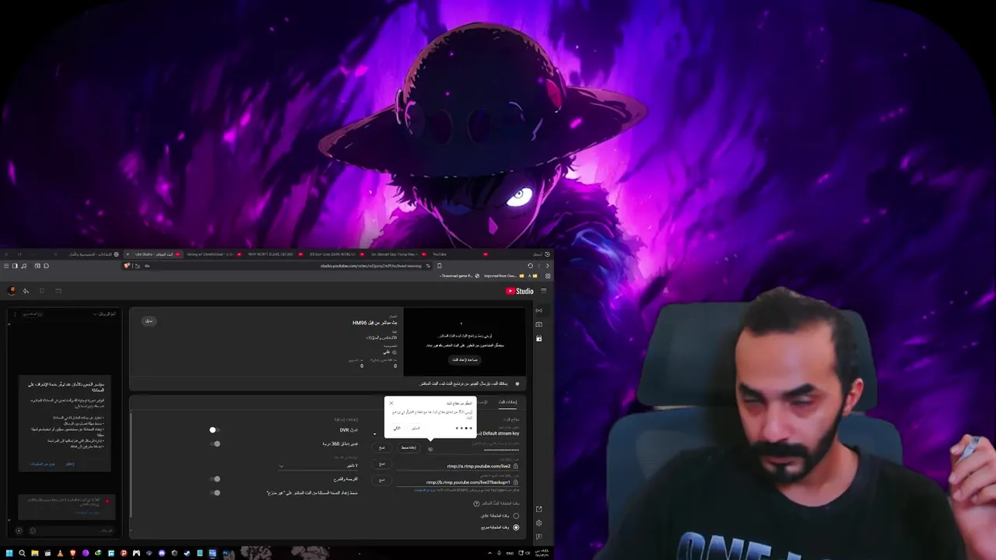Open the Download game bookmark
Image resolution: width=996 pixels, height=560 pixels.
[x=459, y=276]
